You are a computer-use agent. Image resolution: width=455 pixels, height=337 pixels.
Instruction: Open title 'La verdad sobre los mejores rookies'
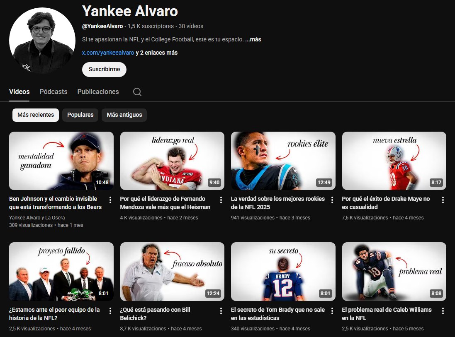point(278,203)
